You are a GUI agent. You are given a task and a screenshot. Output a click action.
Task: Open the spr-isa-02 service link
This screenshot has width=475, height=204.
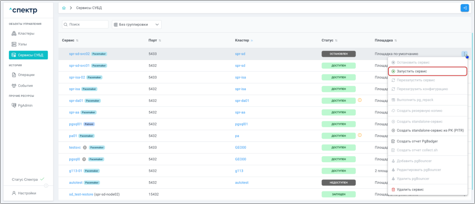[77, 77]
